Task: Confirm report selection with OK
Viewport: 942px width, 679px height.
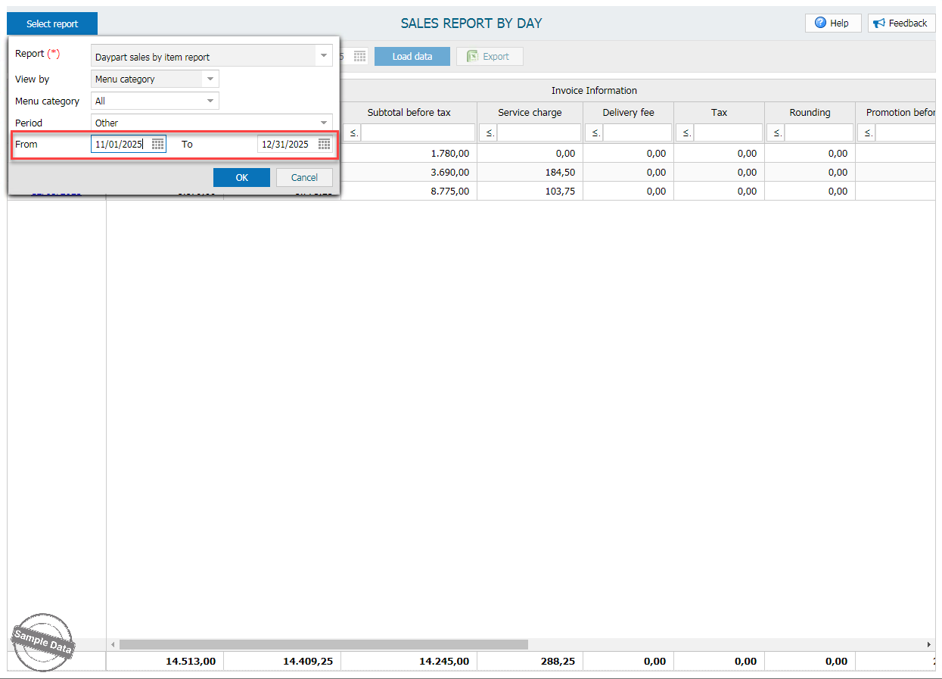Action: [241, 178]
